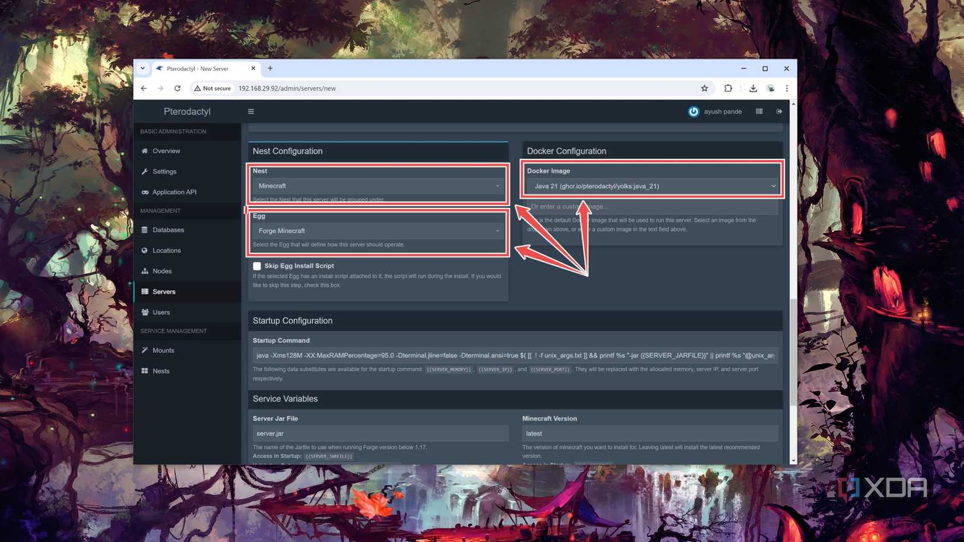Click the {{SERVER_MEMORY}} variable text
Viewport: 964px width, 542px height.
(449, 370)
